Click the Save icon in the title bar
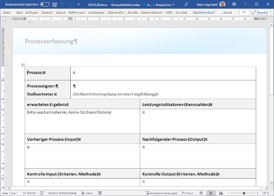Image resolution: width=274 pixels, height=196 pixels. 54,4
